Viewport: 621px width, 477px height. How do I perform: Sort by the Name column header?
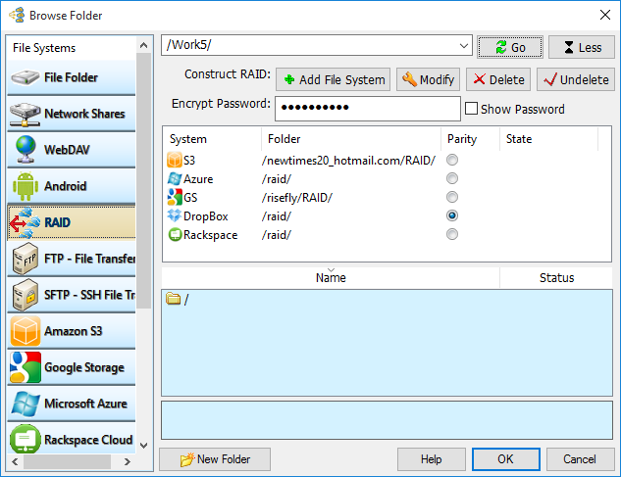click(331, 277)
